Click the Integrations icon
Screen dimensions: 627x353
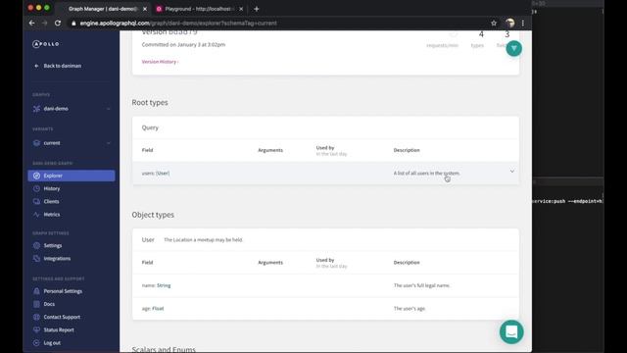37,259
